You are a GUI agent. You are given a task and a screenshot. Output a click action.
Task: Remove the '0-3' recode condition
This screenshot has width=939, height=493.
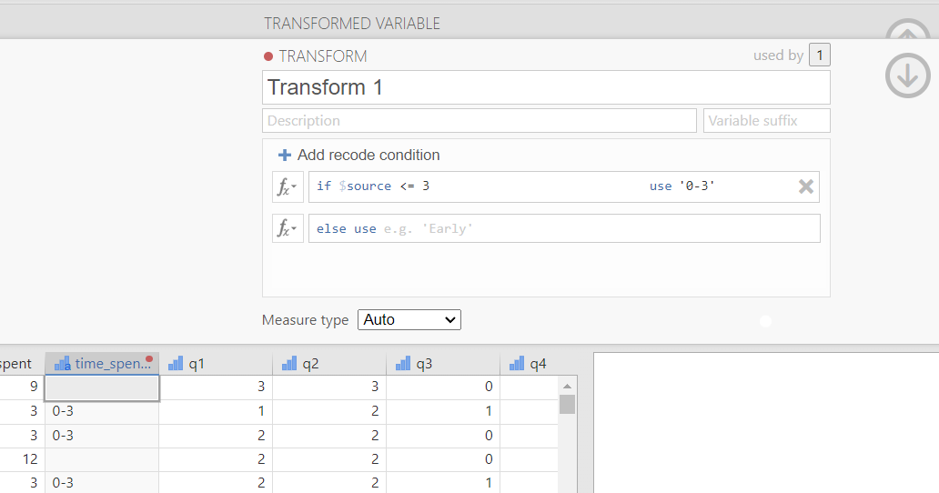pyautogui.click(x=805, y=186)
